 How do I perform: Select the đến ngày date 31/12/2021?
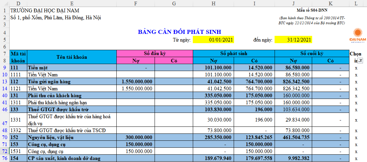[293, 40]
